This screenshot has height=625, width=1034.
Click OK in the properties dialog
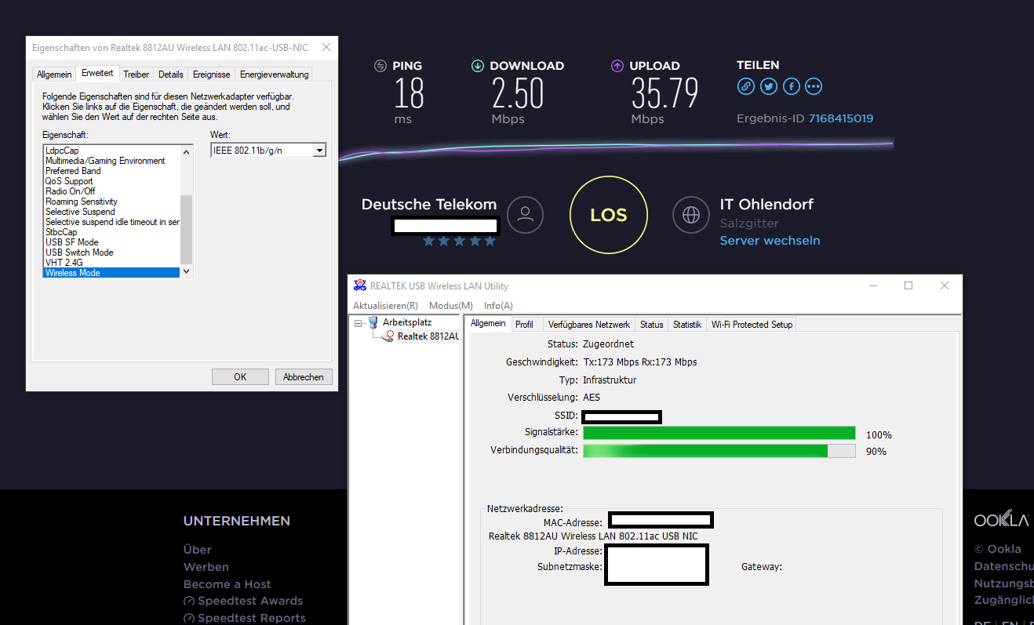coord(240,377)
